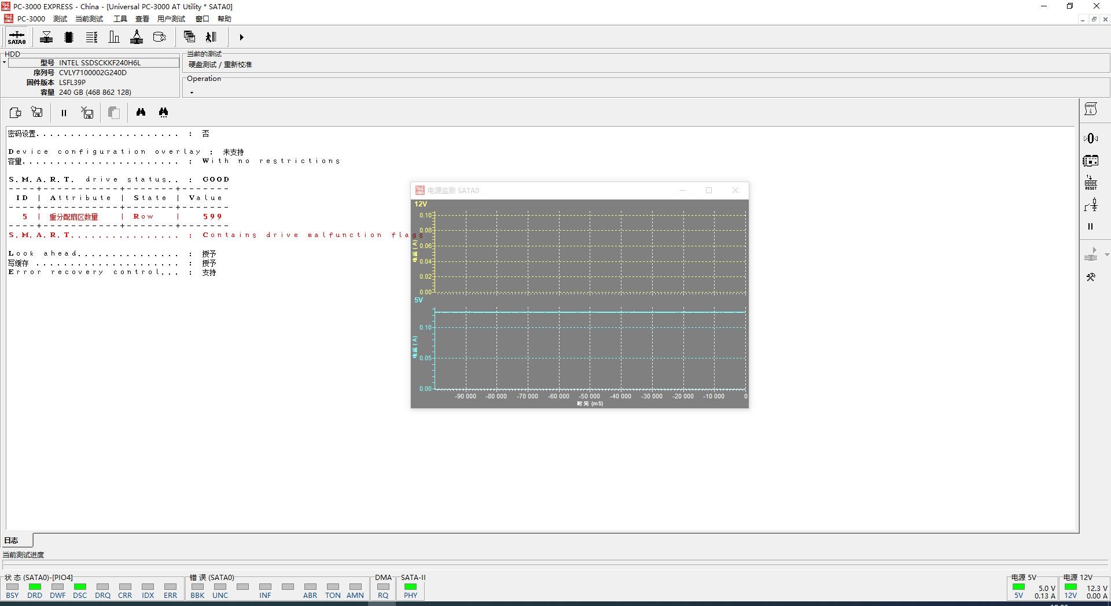Click the RQ DMA indicator
The height and width of the screenshot is (606, 1111).
383,590
